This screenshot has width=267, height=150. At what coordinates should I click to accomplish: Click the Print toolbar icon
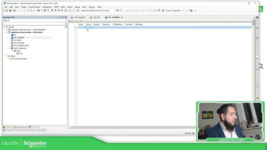pos(15,10)
